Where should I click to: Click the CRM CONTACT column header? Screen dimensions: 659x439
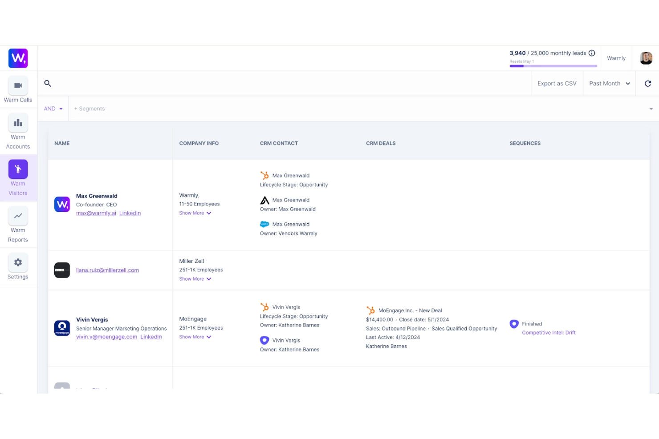tap(279, 143)
